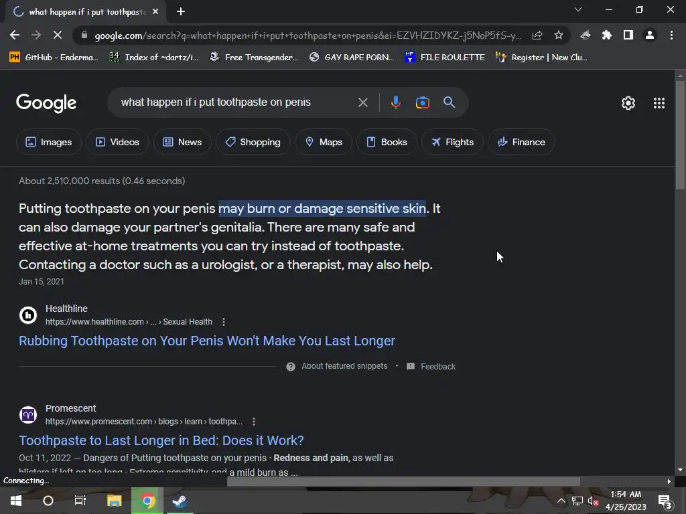The width and height of the screenshot is (686, 514).
Task: Open the GitHub - Enderma bookmark
Action: pyautogui.click(x=54, y=58)
